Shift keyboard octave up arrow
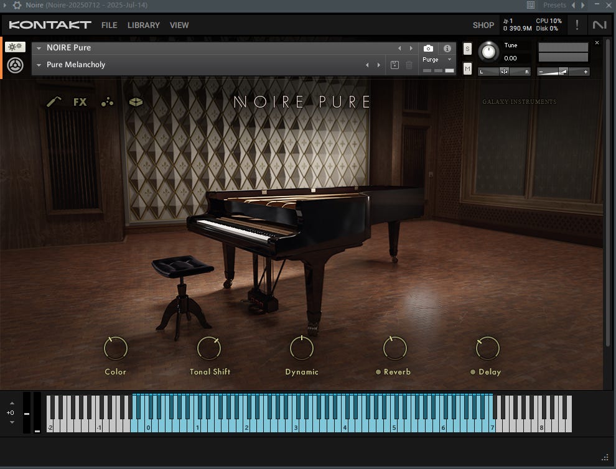Screen dimensions: 616x469 [12, 403]
